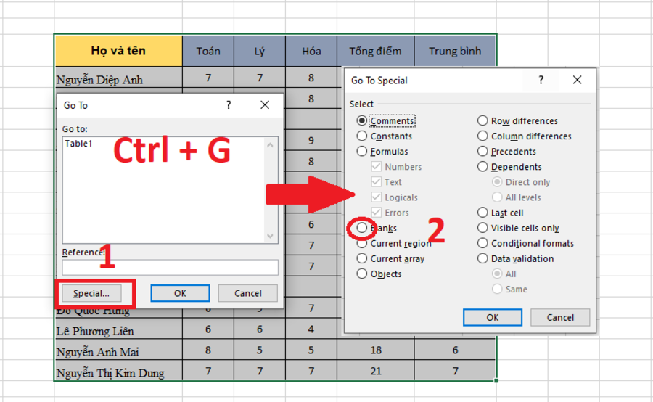Click Go to list scroll down arrow
Image resolution: width=653 pixels, height=402 pixels.
point(270,236)
